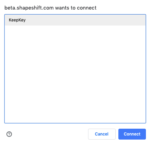The width and height of the screenshot is (150, 144).
Task: Reject the connection request with Cancel
Action: coord(102,134)
